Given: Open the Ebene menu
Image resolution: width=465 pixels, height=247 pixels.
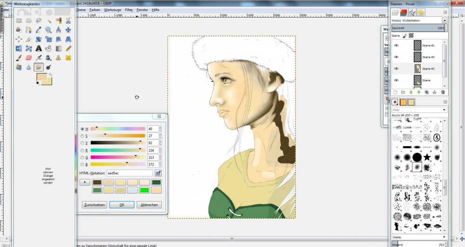Looking at the screenshot, I should coord(80,10).
